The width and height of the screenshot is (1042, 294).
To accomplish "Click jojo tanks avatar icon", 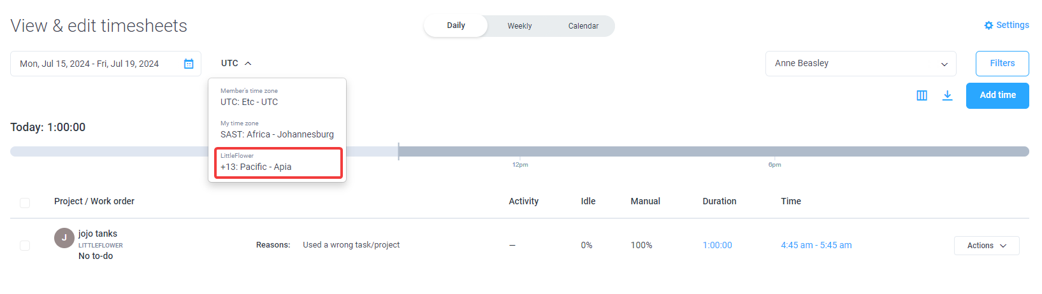I will pyautogui.click(x=64, y=238).
